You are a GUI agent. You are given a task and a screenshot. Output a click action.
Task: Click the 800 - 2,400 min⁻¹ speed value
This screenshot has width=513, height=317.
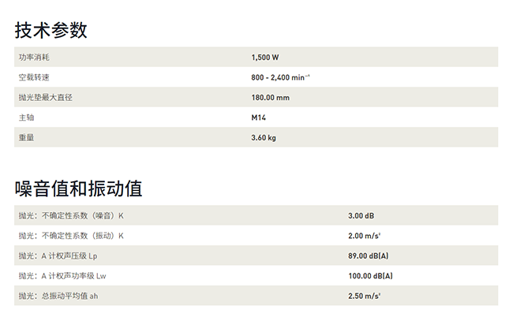pos(280,77)
